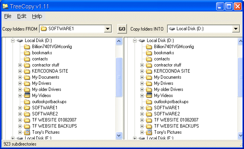Click TreeCopy title bar app icon
Image resolution: width=244 pixels, height=149 pixels.
click(5, 6)
